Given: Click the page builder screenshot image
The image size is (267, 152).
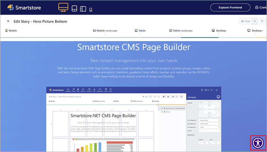Looking at the screenshot, I should tap(134, 119).
